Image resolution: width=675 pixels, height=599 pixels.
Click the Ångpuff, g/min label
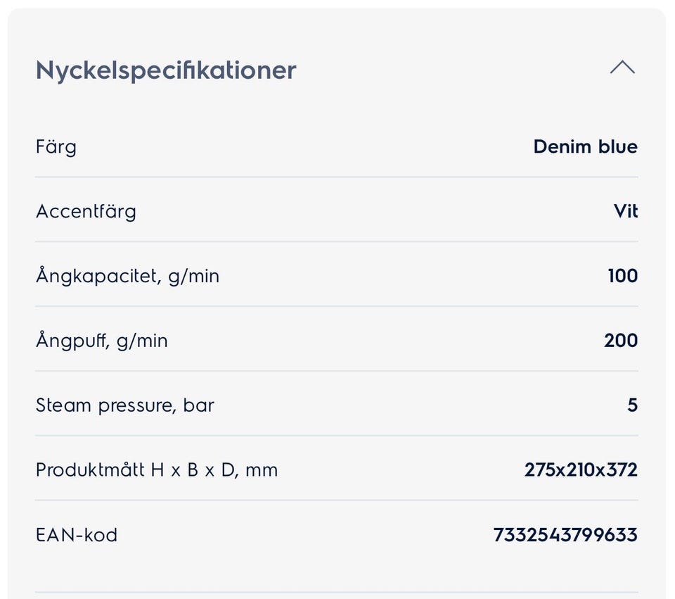(x=102, y=341)
